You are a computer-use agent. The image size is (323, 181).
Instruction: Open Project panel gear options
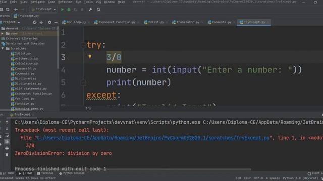coord(49,22)
